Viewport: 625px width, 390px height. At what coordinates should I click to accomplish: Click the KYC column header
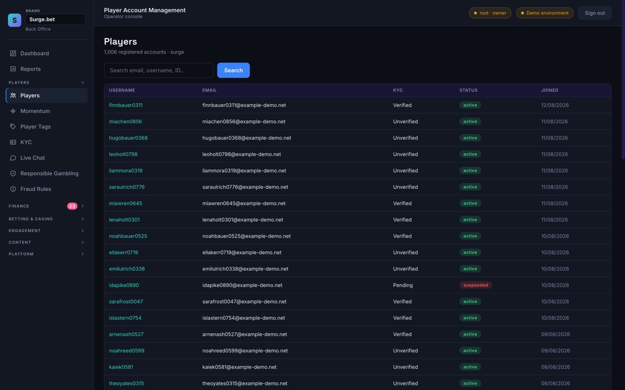coord(398,90)
